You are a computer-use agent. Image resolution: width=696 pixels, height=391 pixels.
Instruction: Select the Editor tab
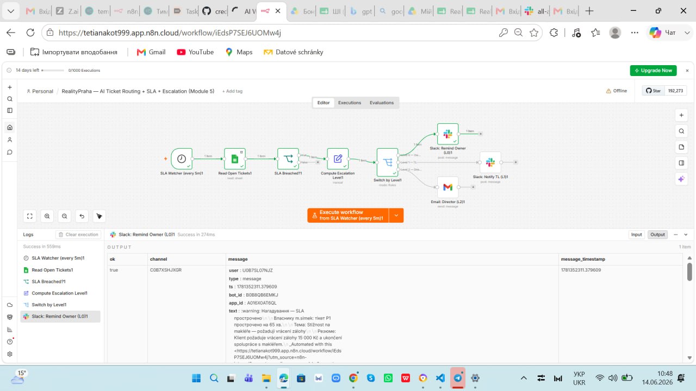coord(324,103)
